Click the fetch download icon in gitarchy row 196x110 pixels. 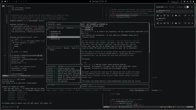(161, 15)
